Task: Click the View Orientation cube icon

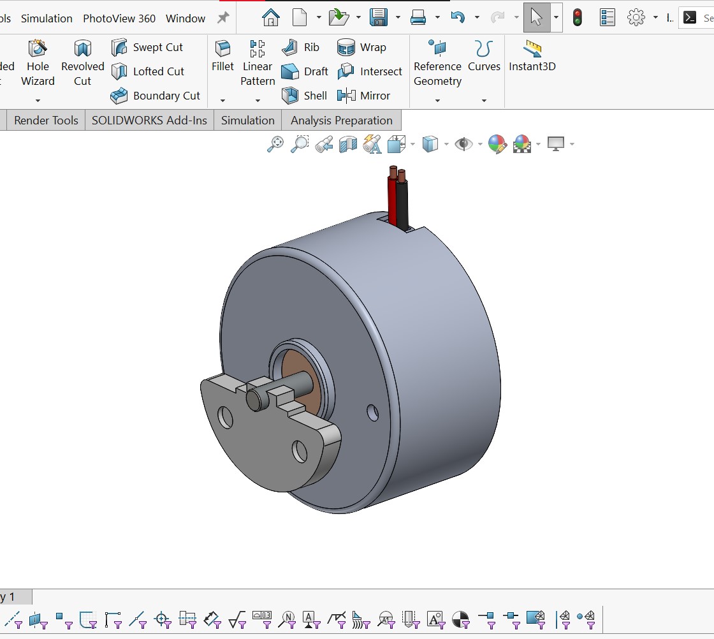Action: [397, 144]
